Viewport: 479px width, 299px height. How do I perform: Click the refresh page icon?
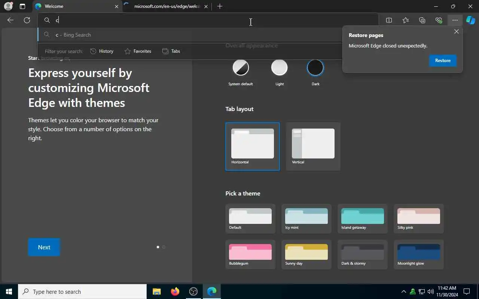[27, 20]
